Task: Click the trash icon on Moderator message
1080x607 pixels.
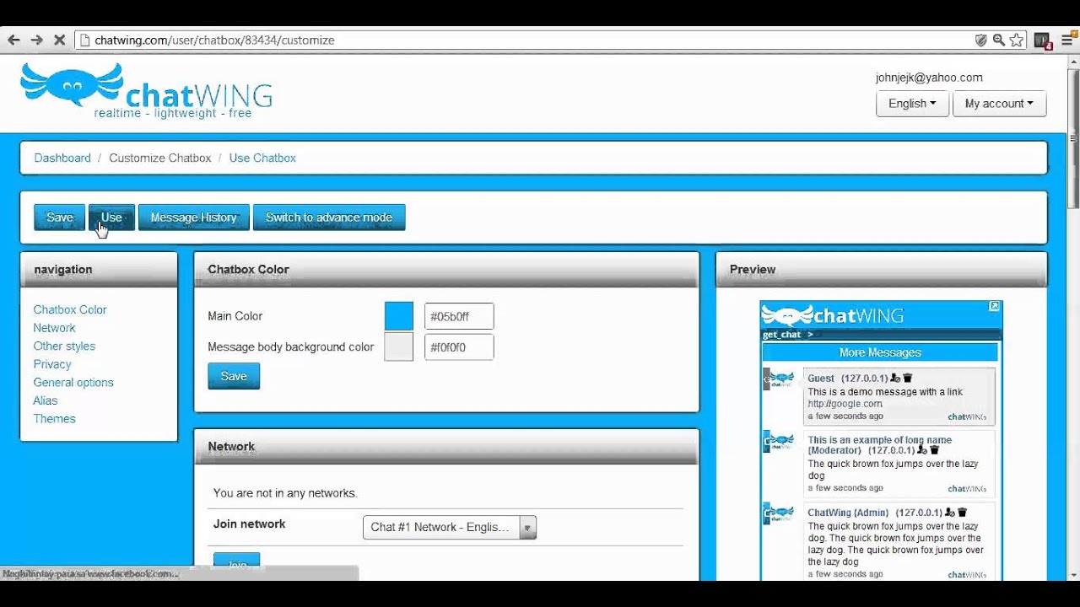Action: (x=935, y=450)
